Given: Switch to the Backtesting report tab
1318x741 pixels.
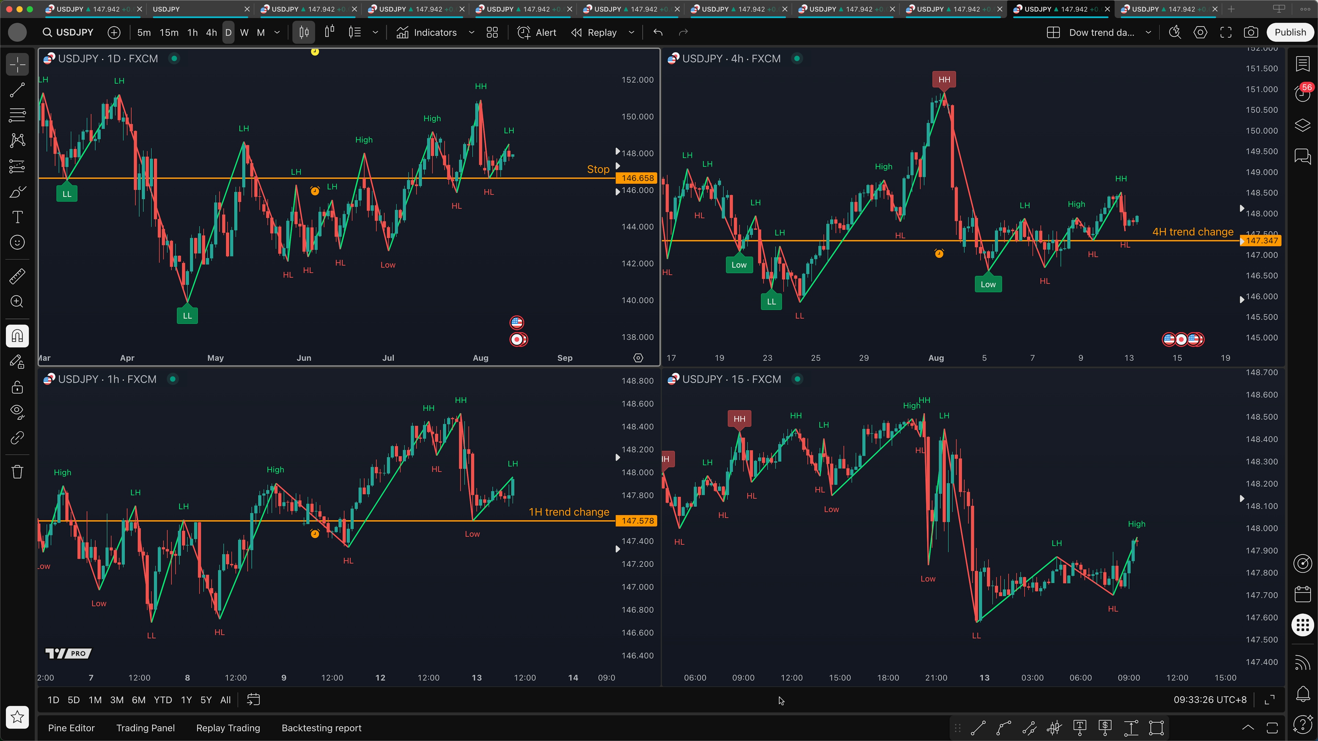Looking at the screenshot, I should pyautogui.click(x=321, y=728).
